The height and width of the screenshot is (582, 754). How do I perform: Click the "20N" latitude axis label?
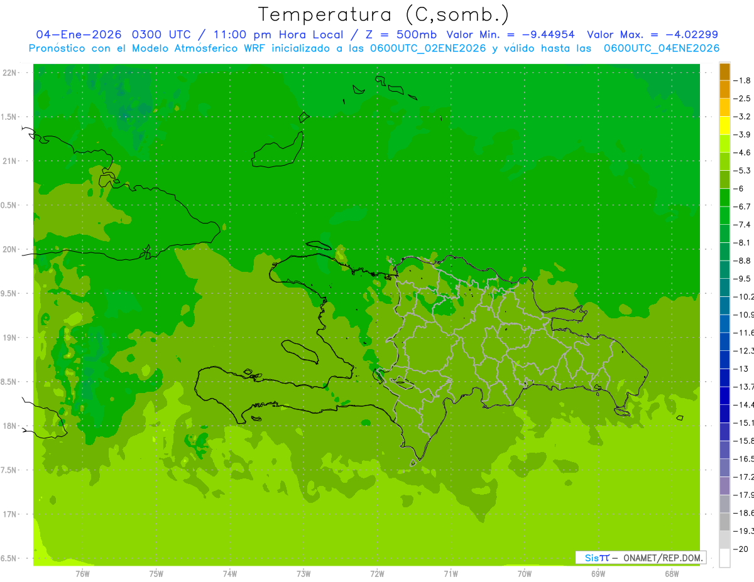pos(9,249)
